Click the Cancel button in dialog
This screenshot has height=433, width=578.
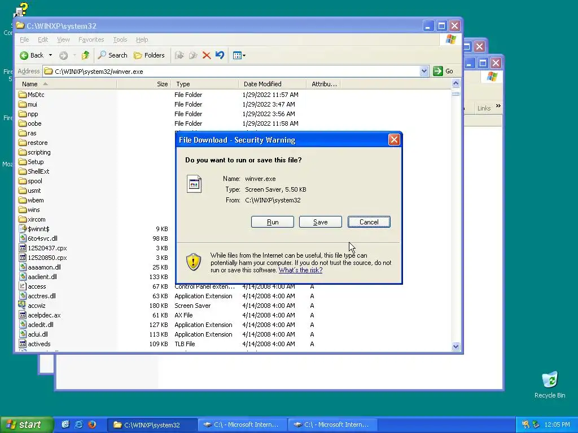[x=369, y=222]
